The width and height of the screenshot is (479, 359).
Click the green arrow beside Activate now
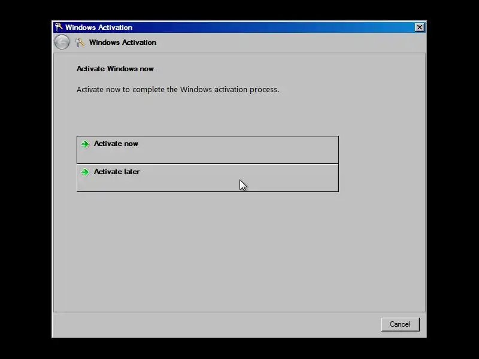85,144
